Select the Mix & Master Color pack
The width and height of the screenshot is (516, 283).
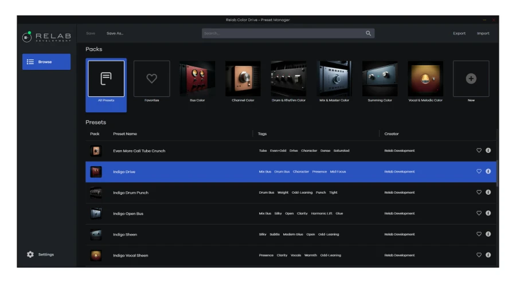[334, 81]
